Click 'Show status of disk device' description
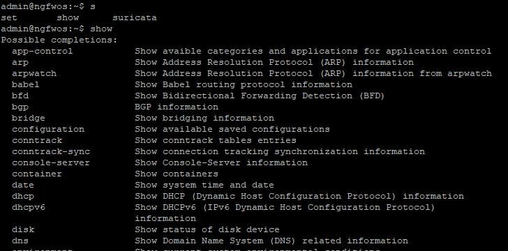 [207, 229]
